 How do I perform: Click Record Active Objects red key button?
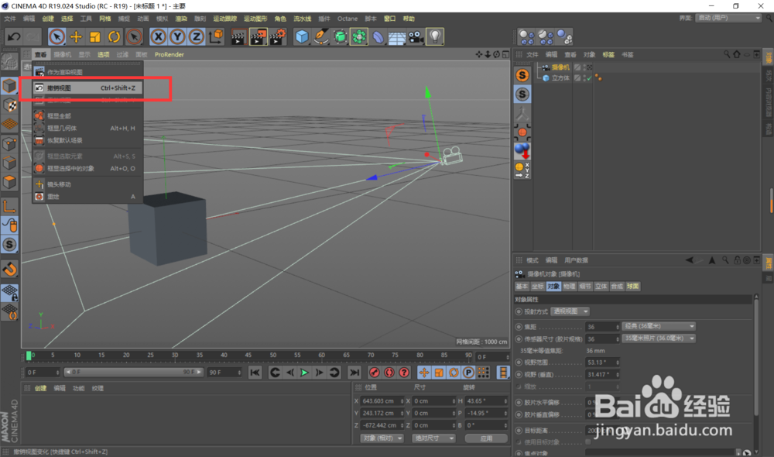pos(374,373)
